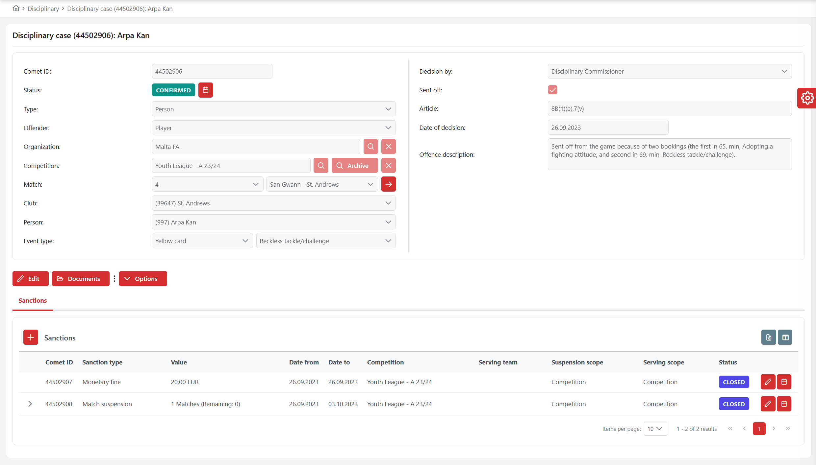Export sanctions table to Excel
The height and width of the screenshot is (465, 816).
769,337
